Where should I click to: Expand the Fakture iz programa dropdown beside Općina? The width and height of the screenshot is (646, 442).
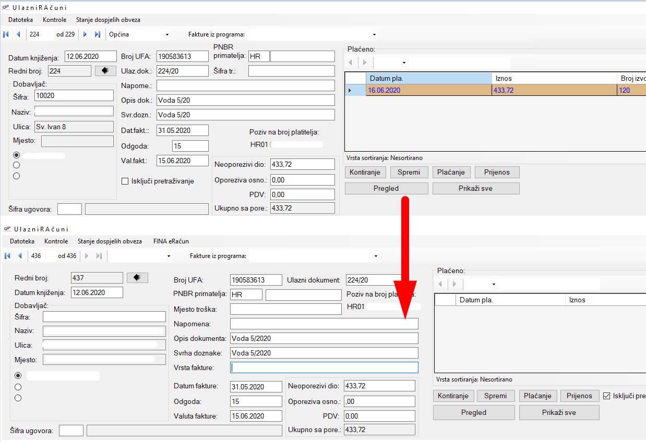coord(374,35)
